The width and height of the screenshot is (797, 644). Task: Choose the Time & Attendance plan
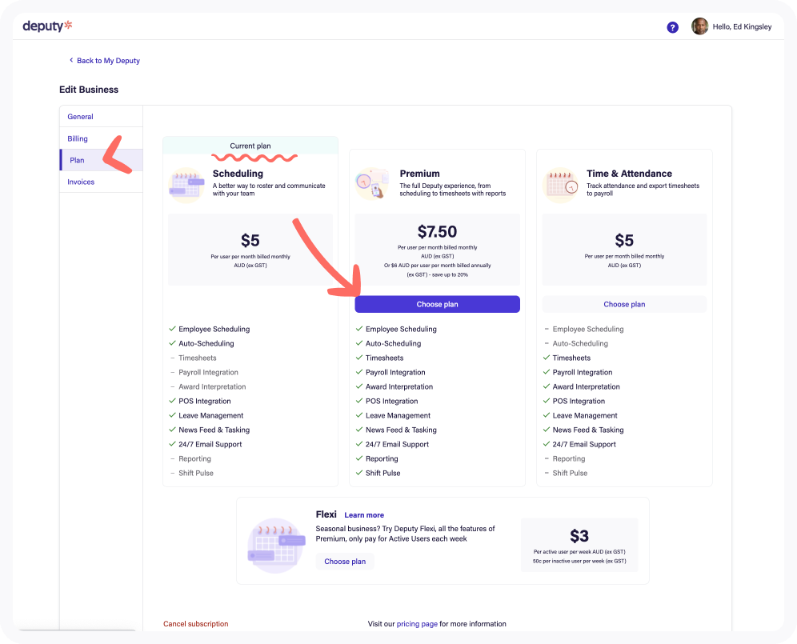(624, 304)
